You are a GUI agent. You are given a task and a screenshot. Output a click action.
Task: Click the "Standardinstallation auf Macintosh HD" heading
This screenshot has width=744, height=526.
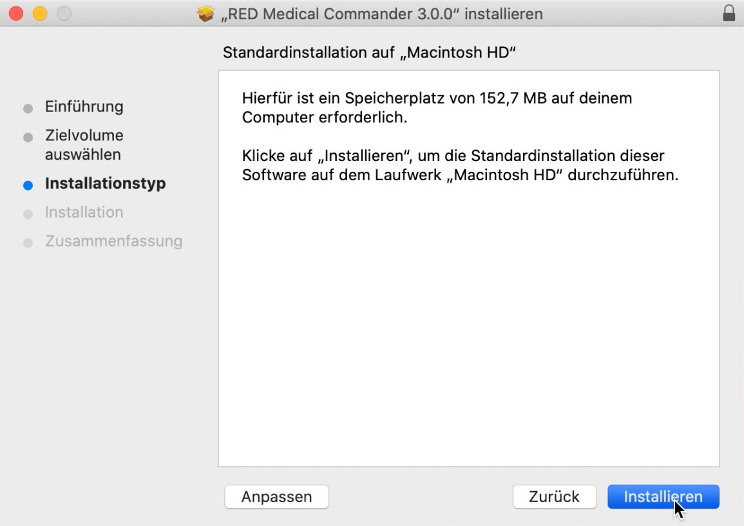click(x=370, y=53)
